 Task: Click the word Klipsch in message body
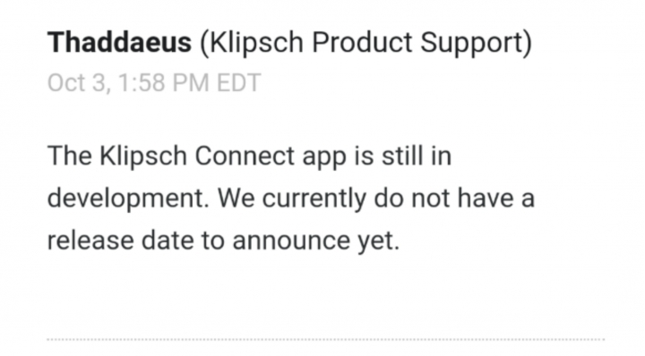click(143, 157)
